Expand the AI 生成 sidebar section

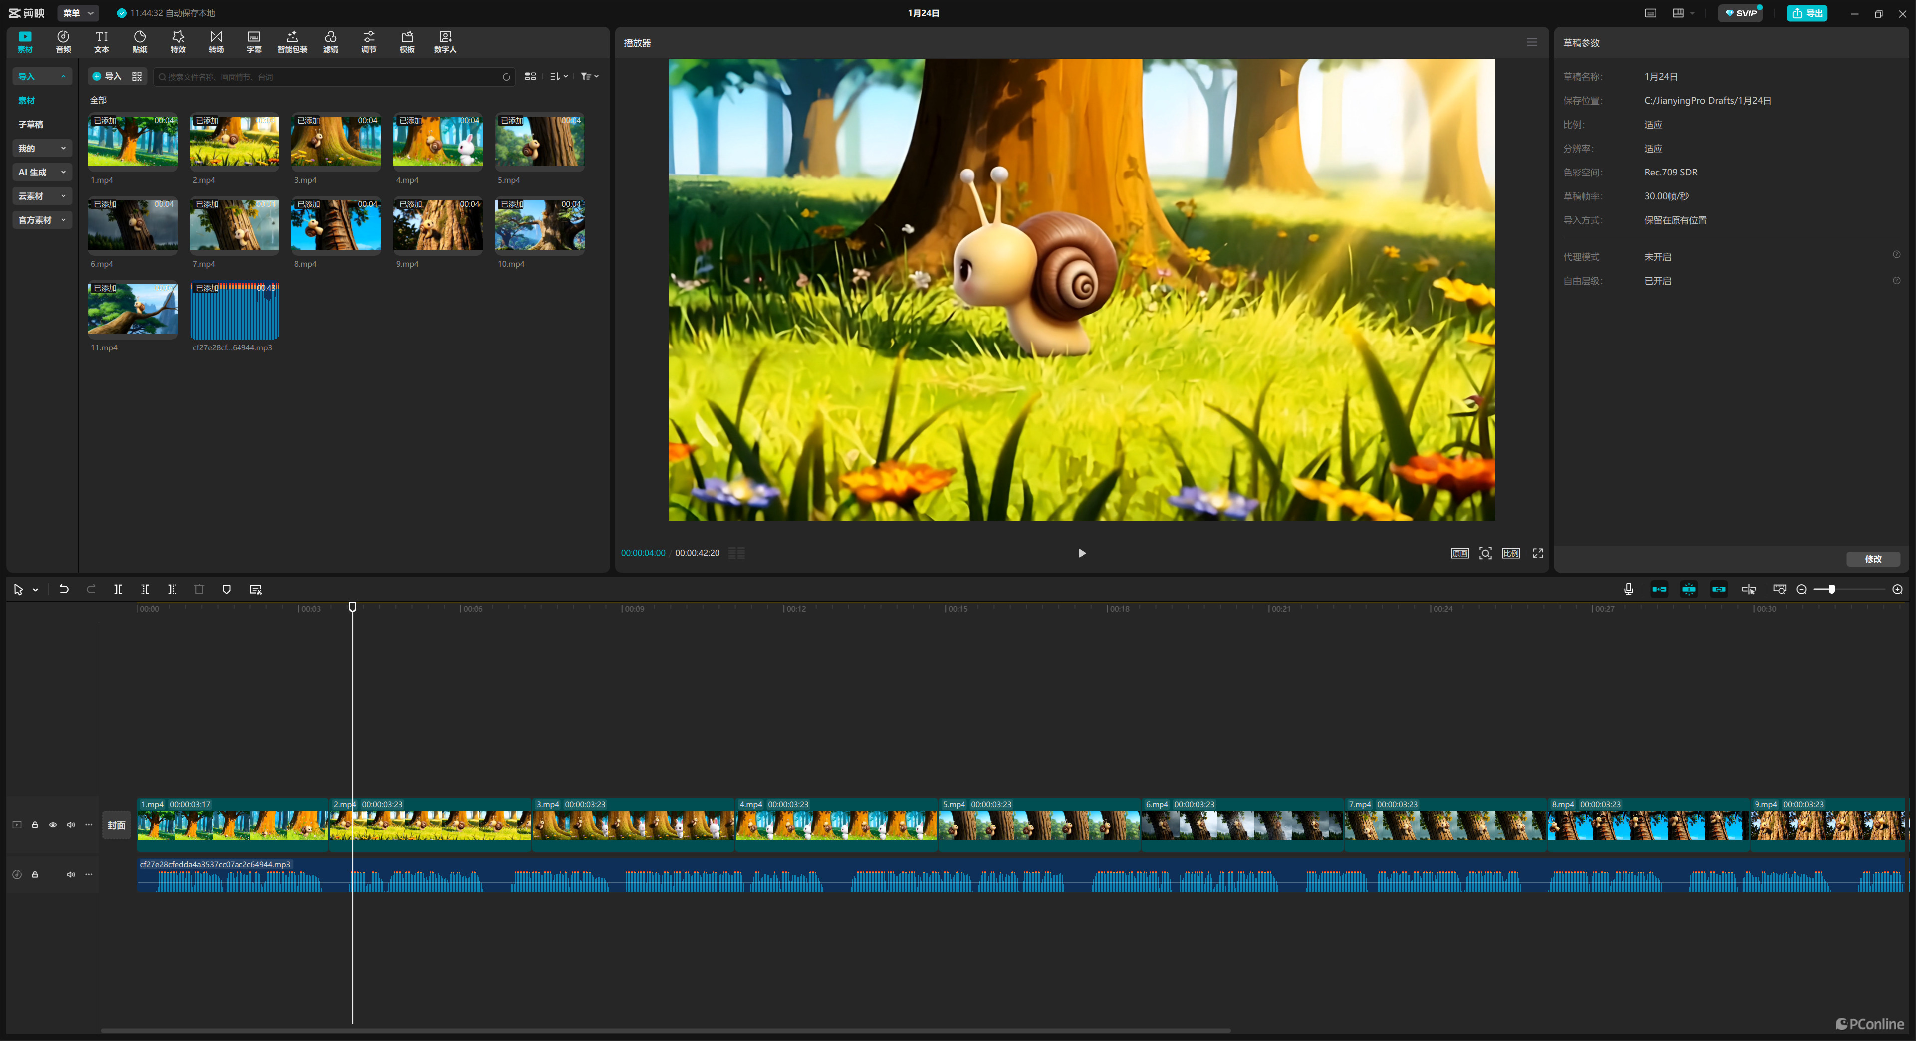pyautogui.click(x=42, y=172)
